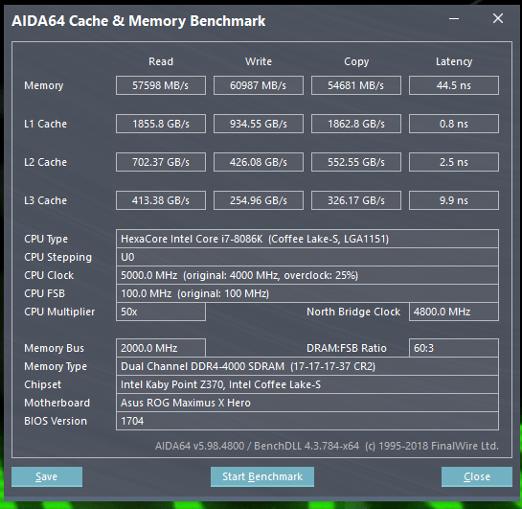Image resolution: width=522 pixels, height=509 pixels.
Task: Click DRAM:FSB Ratio value 60:3
Action: click(x=454, y=348)
